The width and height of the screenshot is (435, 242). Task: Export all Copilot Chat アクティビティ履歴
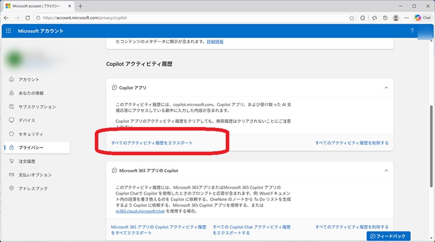click(252, 230)
